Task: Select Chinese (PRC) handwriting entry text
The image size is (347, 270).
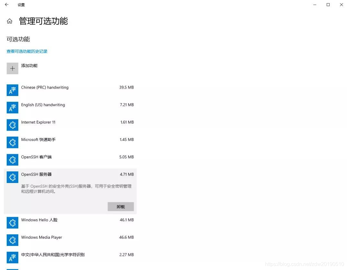Action: point(45,87)
